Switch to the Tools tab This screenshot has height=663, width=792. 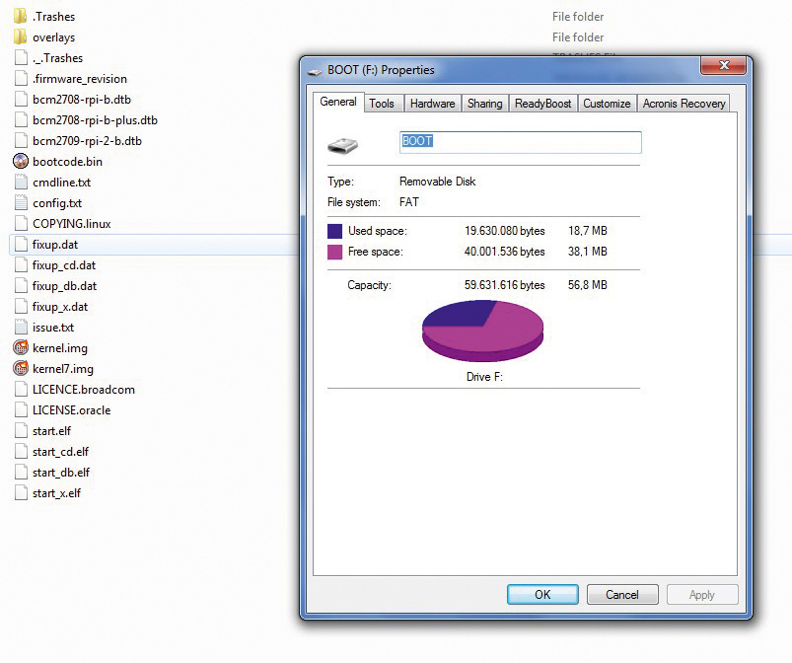(382, 104)
